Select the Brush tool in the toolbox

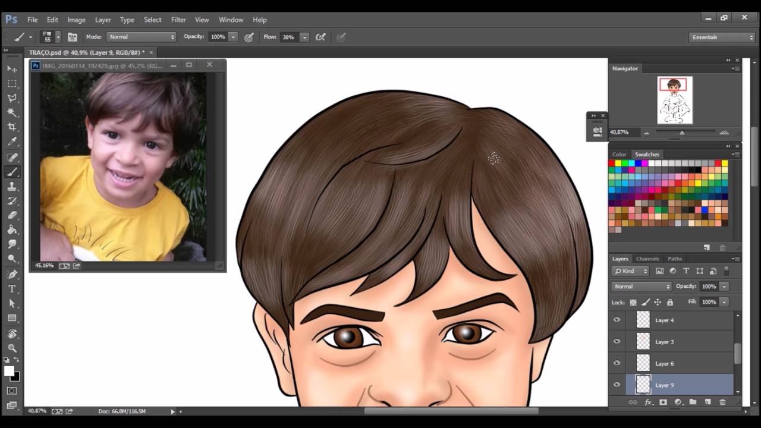click(x=12, y=172)
